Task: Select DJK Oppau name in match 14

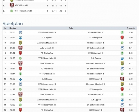Action: pyautogui.click(x=95, y=100)
